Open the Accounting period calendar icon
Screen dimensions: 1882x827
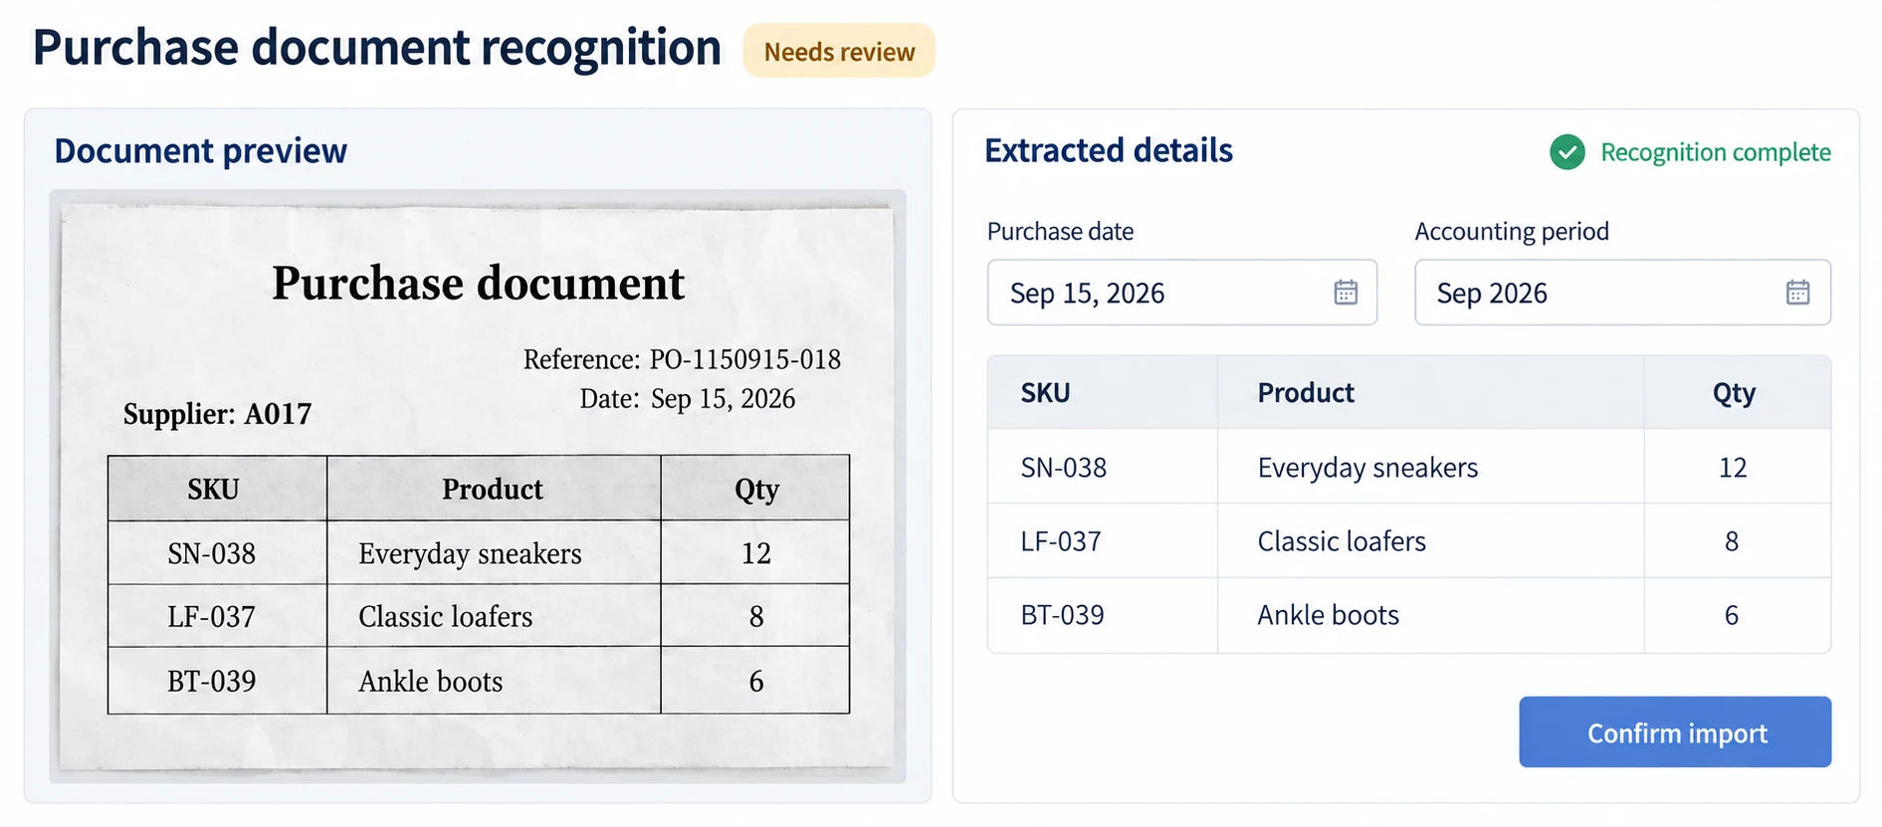(x=1797, y=293)
